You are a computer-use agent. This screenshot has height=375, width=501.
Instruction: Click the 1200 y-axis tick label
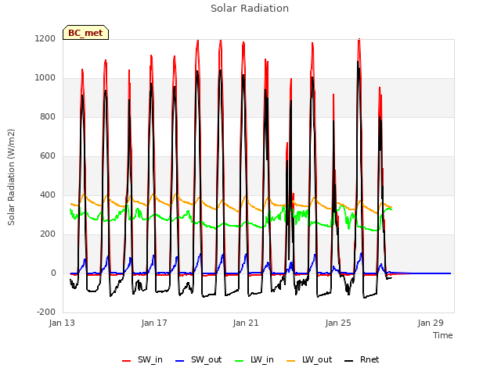pos(45,38)
